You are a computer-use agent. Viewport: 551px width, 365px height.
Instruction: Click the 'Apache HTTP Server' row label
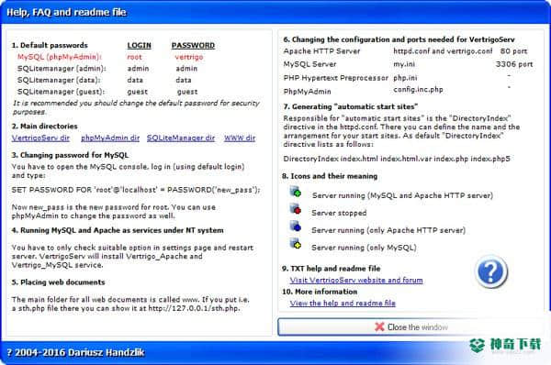tap(321, 51)
